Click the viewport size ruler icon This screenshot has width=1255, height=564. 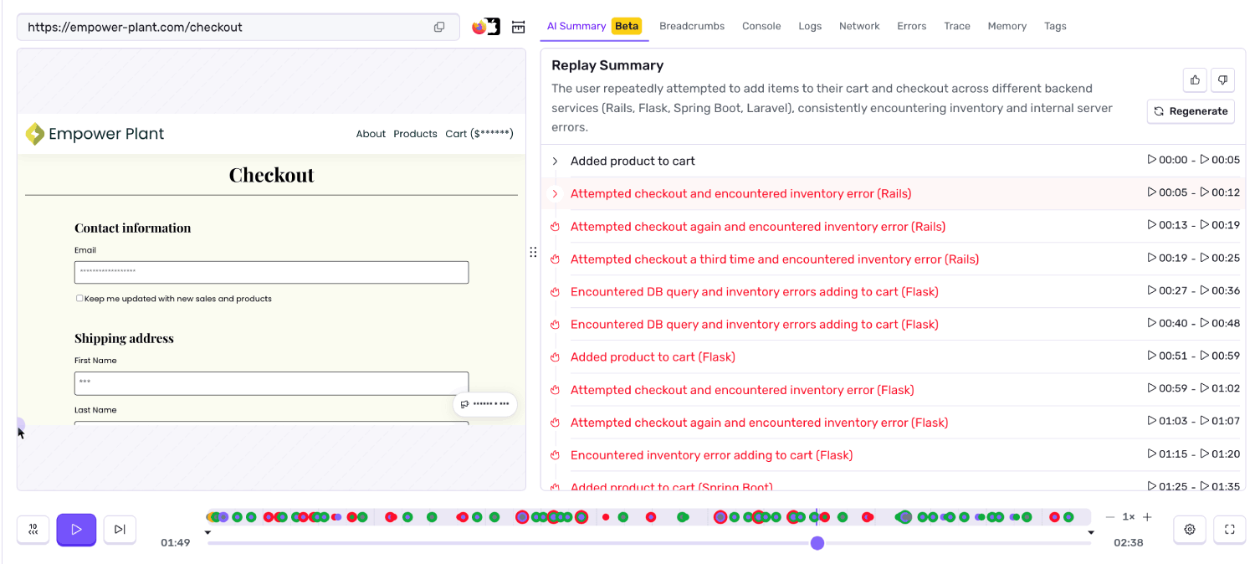click(518, 27)
